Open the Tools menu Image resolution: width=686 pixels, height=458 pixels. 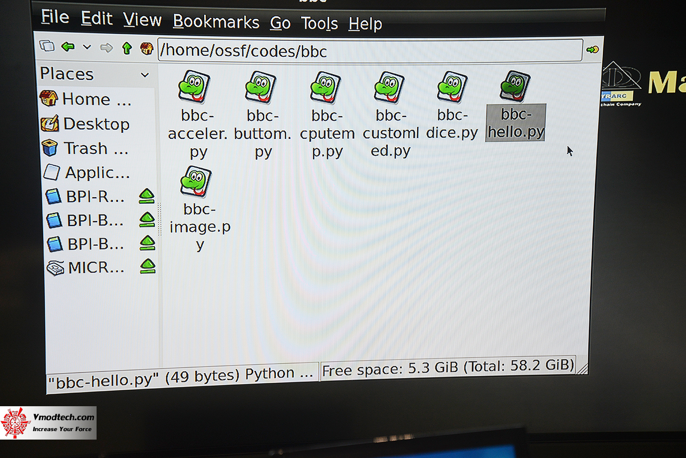tap(319, 23)
